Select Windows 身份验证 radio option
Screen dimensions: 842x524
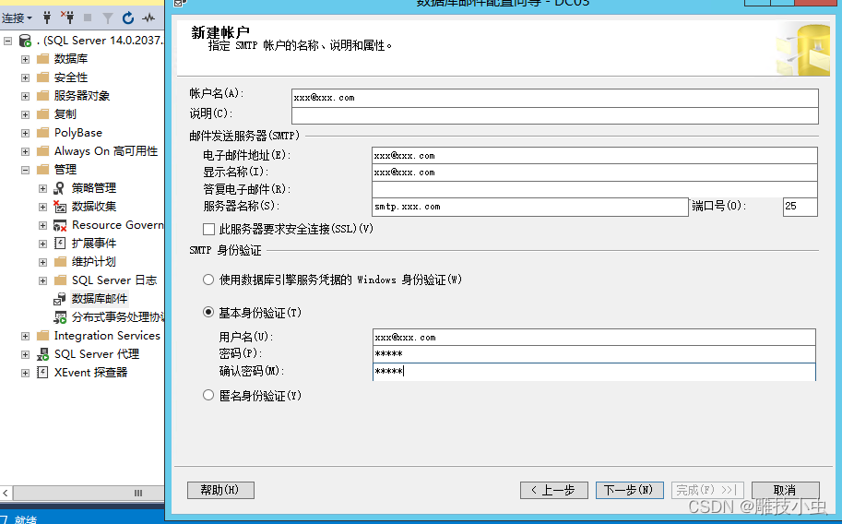208,280
